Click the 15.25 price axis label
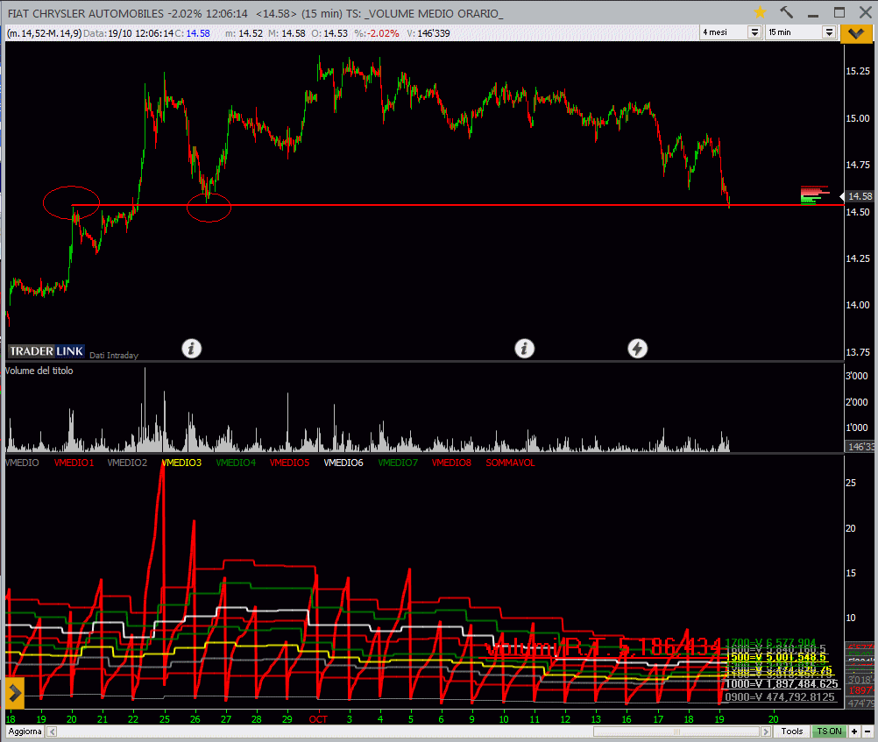The image size is (878, 742). pyautogui.click(x=858, y=71)
